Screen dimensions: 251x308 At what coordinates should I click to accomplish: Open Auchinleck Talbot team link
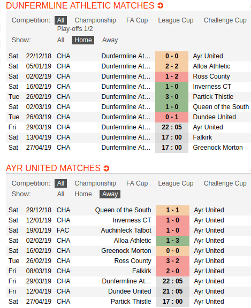point(126,230)
